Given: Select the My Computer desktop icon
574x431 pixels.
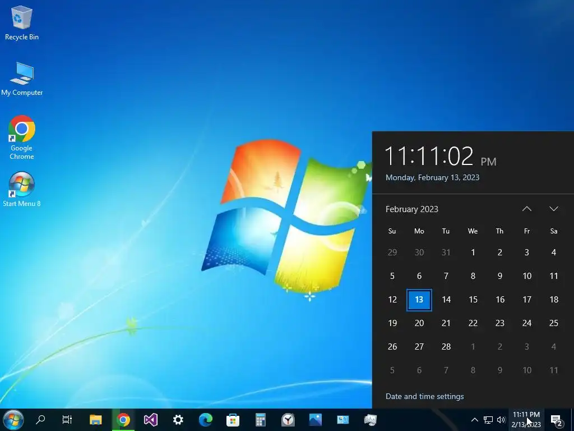Looking at the screenshot, I should 22,79.
